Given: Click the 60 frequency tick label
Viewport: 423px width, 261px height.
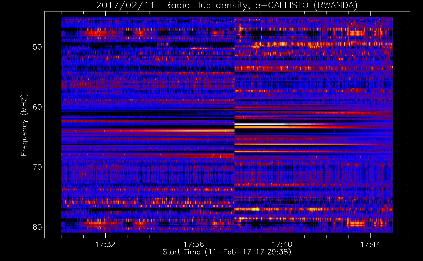Looking at the screenshot, I should pos(37,107).
